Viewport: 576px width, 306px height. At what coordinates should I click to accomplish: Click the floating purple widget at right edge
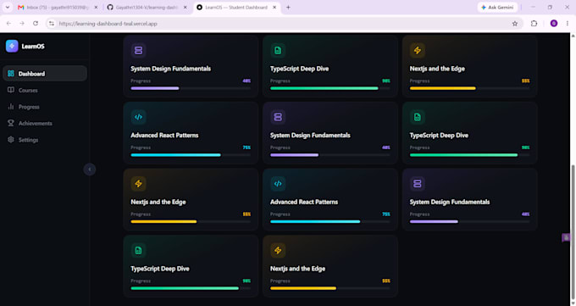click(566, 237)
